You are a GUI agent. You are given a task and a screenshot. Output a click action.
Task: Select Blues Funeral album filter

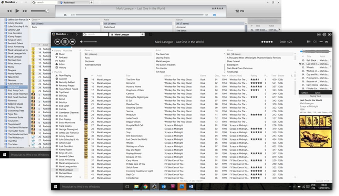pos(233,61)
